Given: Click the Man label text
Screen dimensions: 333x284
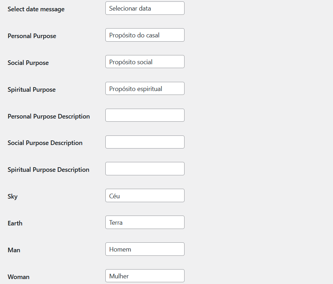Looking at the screenshot, I should pyautogui.click(x=14, y=250).
